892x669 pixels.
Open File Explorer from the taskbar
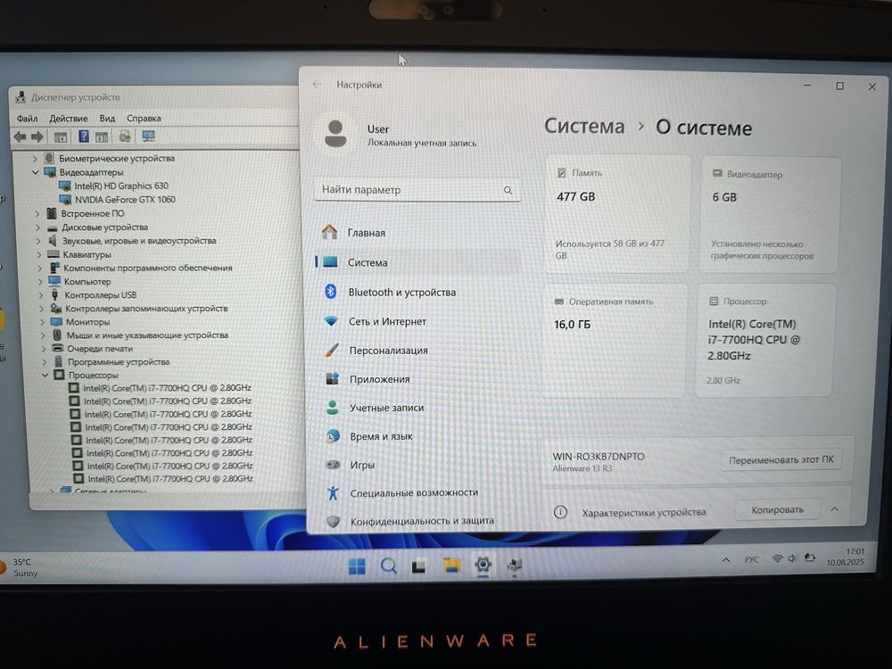pyautogui.click(x=451, y=565)
